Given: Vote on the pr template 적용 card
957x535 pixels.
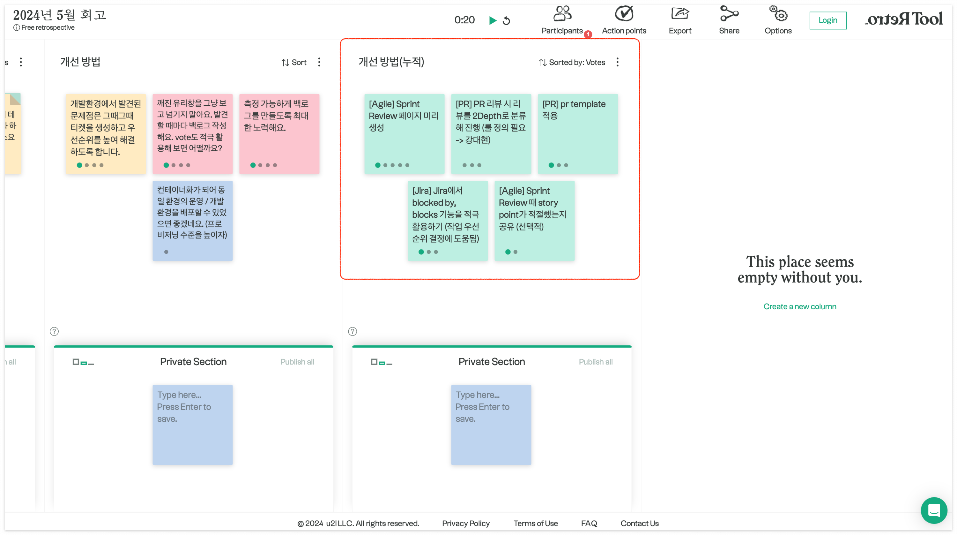Looking at the screenshot, I should pos(551,165).
